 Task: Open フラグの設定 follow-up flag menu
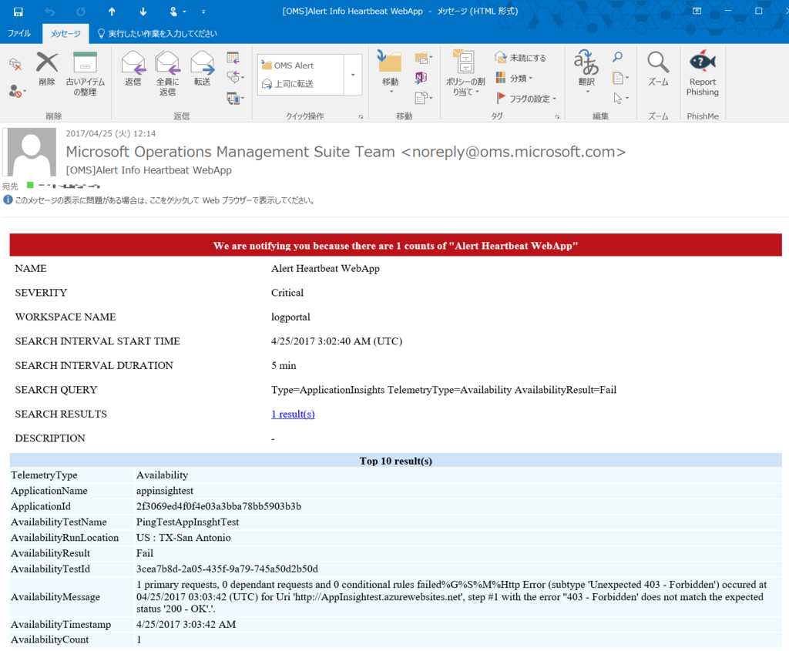[526, 99]
